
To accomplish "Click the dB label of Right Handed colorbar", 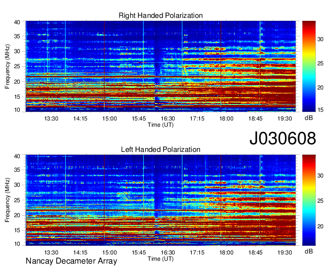I will (x=309, y=118).
